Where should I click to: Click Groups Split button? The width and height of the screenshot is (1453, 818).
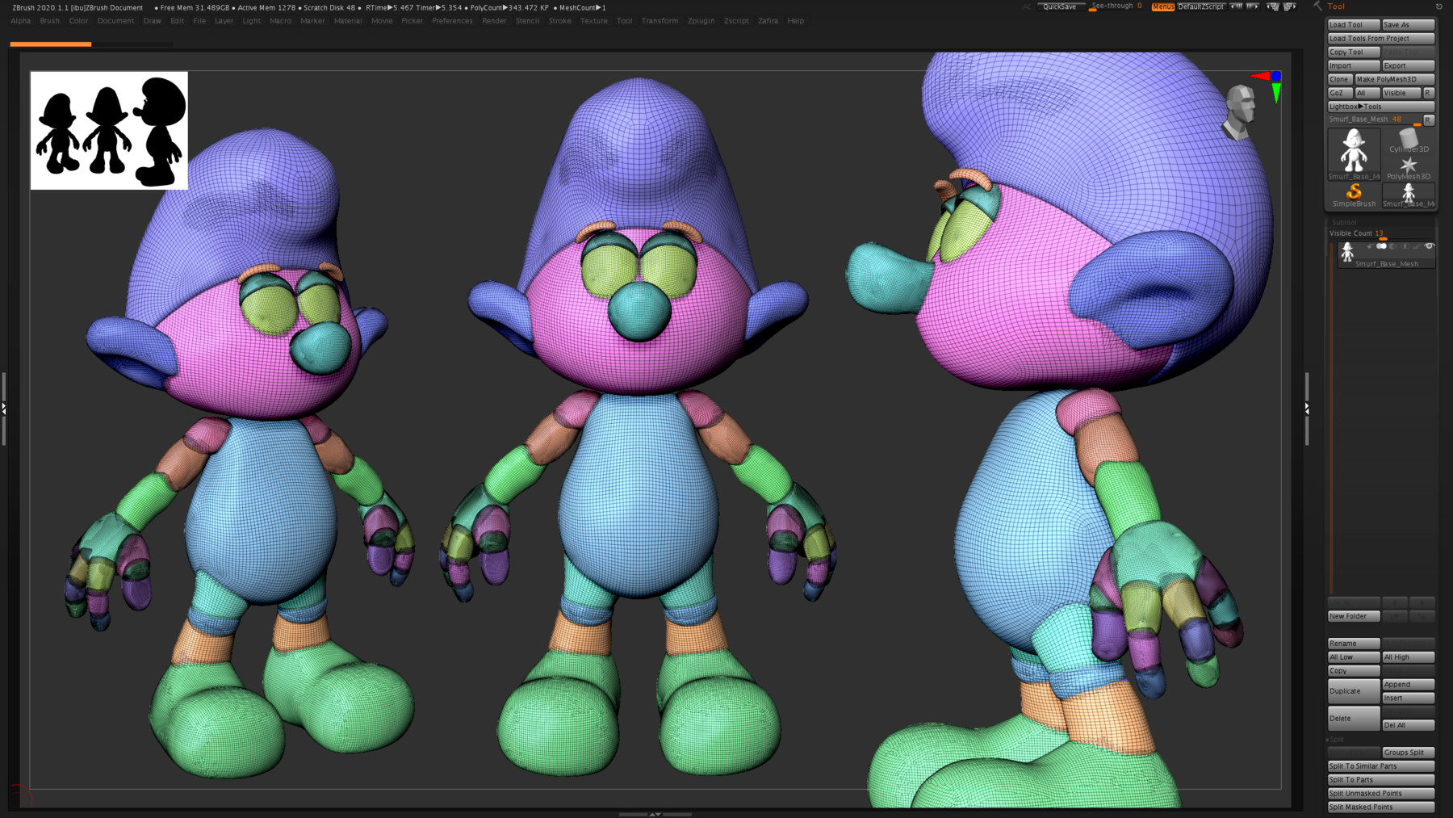(x=1409, y=753)
